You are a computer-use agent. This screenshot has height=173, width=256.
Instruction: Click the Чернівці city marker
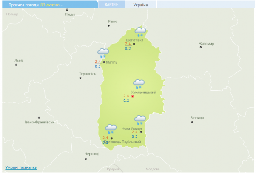coord(85,159)
